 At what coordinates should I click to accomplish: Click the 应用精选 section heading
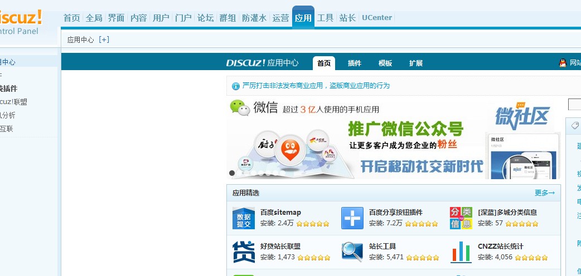click(x=246, y=193)
